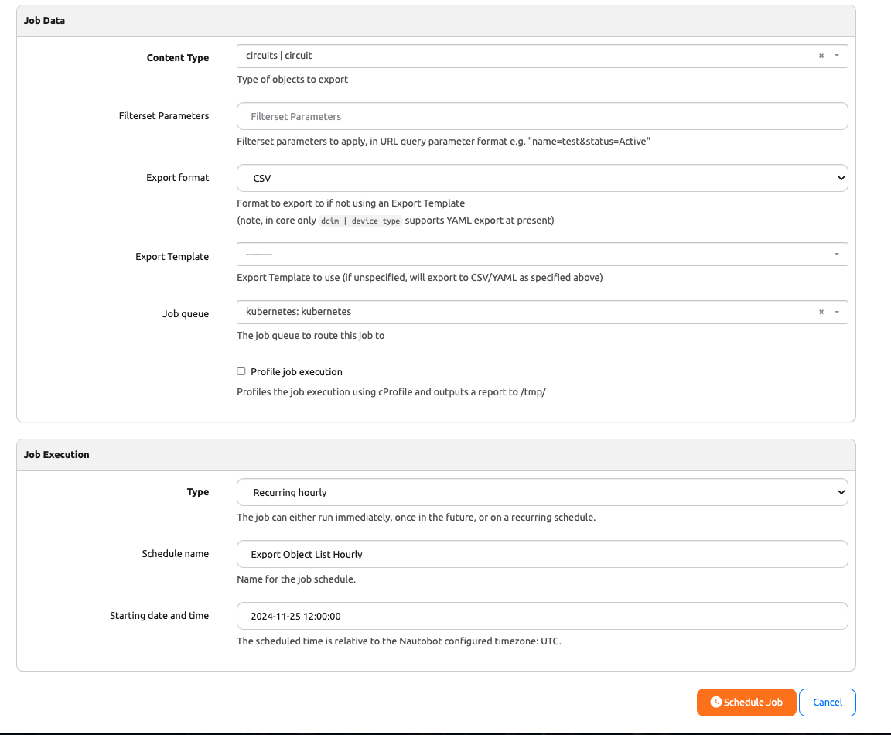Click the Starting date and time field
Screen dimensions: 891x735
(541, 616)
